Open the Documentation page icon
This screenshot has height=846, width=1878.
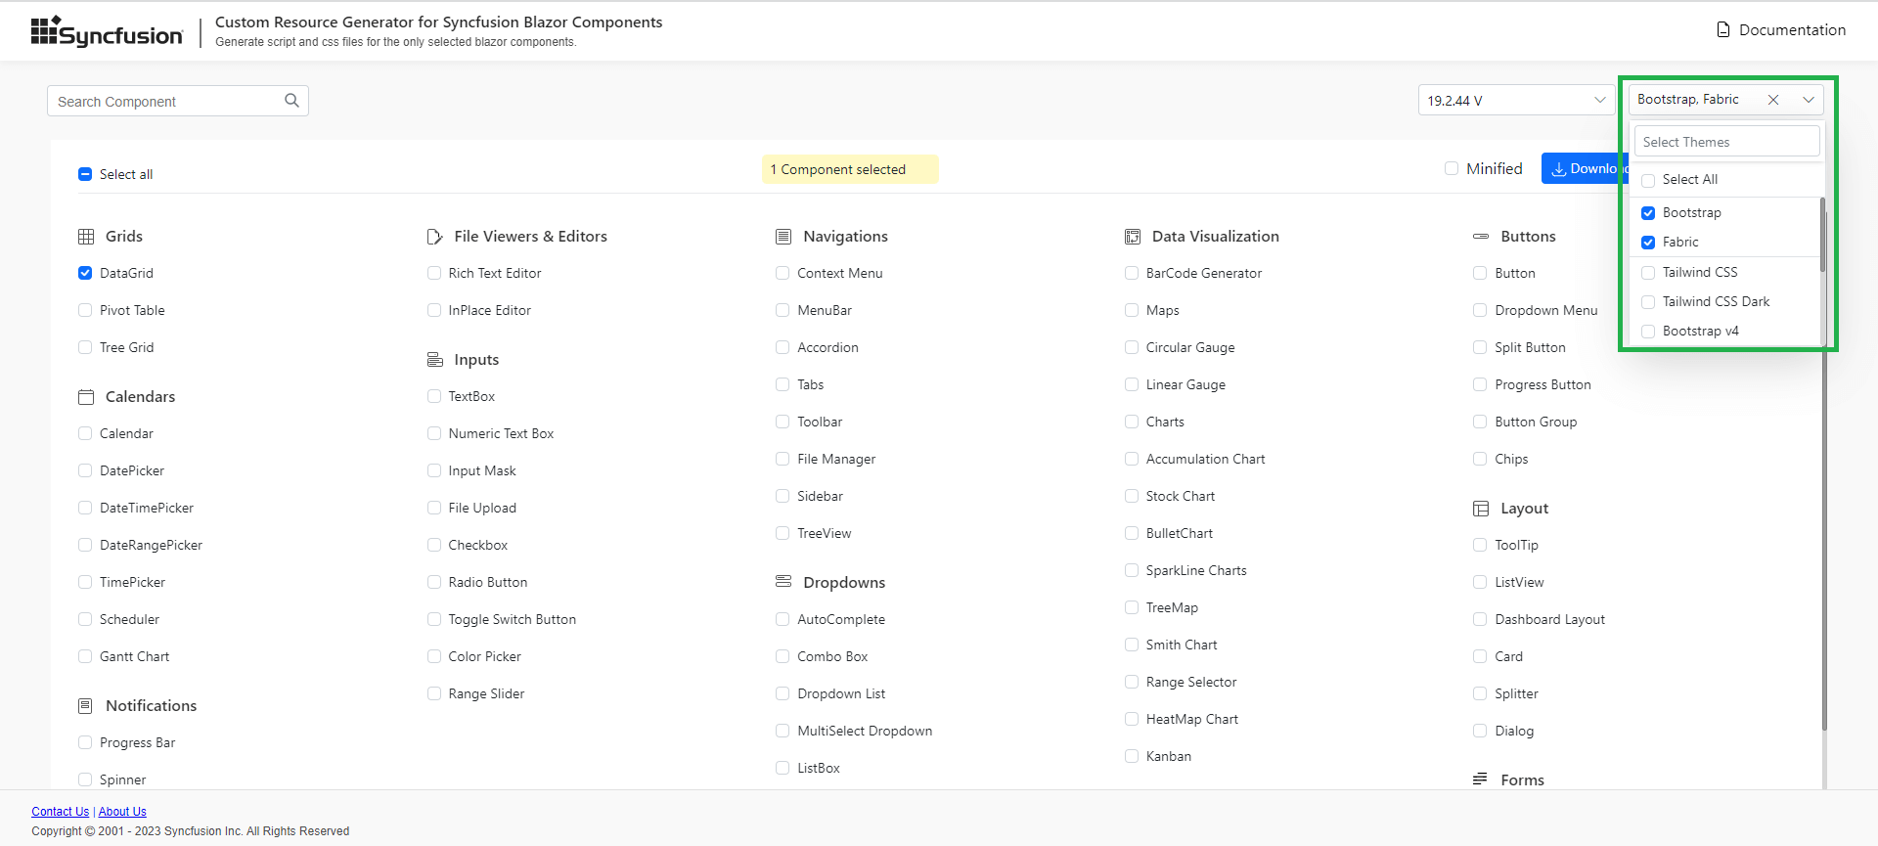(x=1723, y=29)
